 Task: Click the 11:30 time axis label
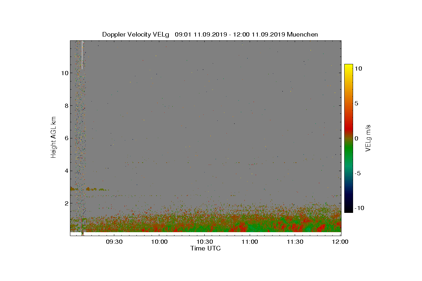(x=295, y=242)
